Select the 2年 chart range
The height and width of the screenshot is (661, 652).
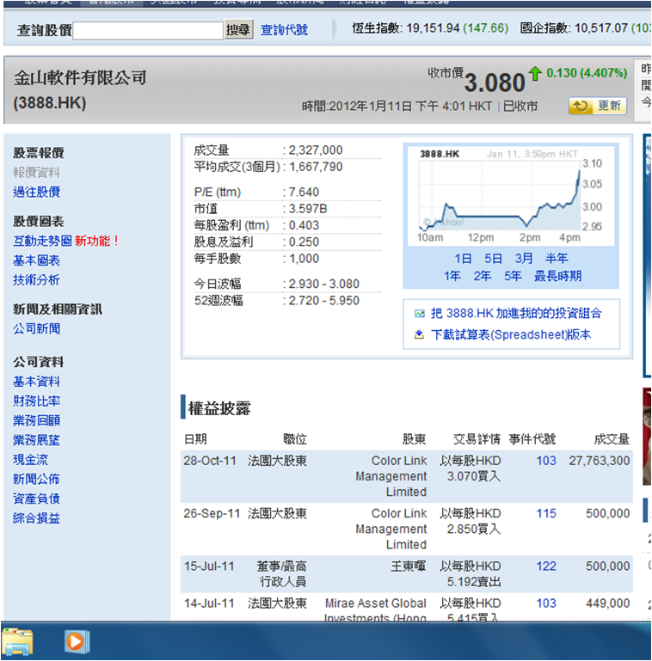pos(482,276)
